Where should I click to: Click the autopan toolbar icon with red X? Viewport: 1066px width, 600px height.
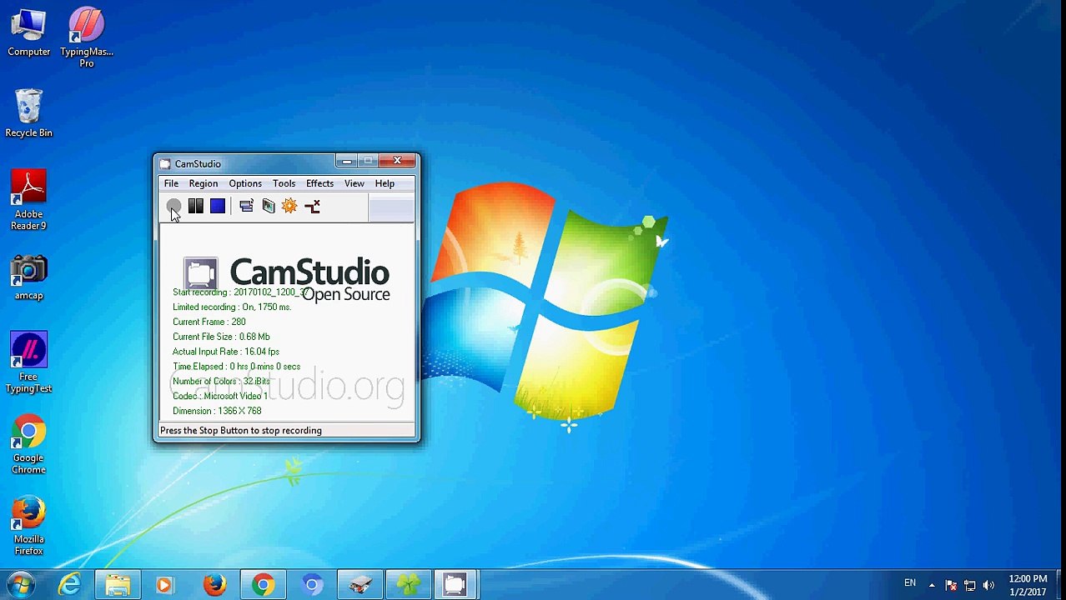point(312,206)
